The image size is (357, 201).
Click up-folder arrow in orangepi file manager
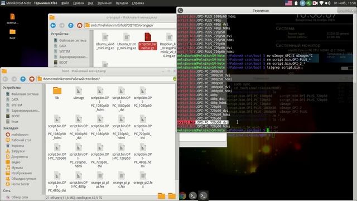pyautogui.click(x=71, y=25)
